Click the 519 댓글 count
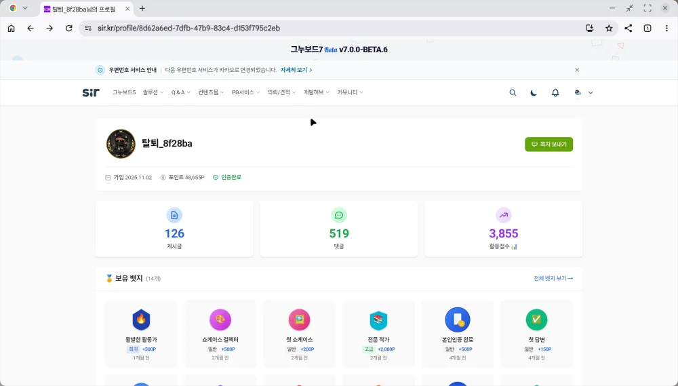 coord(339,233)
